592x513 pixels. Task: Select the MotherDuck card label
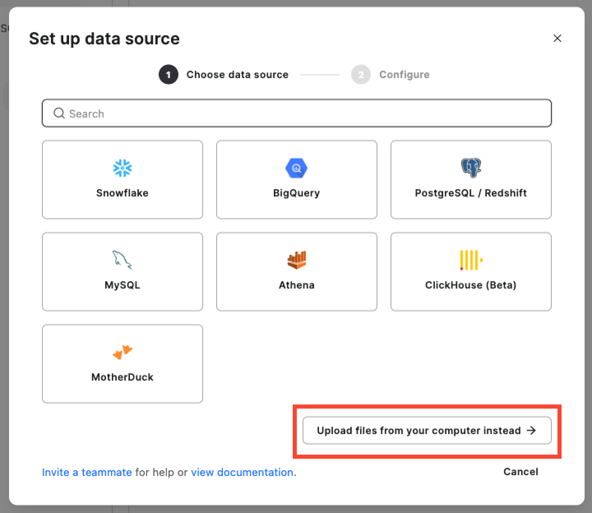122,377
